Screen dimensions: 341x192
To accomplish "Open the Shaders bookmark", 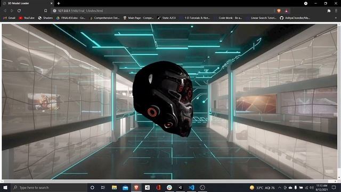I will click(x=45, y=18).
